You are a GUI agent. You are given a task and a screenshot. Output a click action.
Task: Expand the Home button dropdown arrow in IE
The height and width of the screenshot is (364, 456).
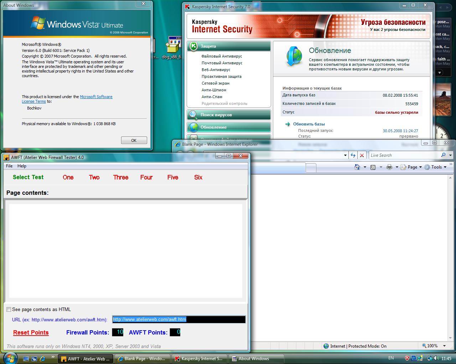click(x=365, y=167)
